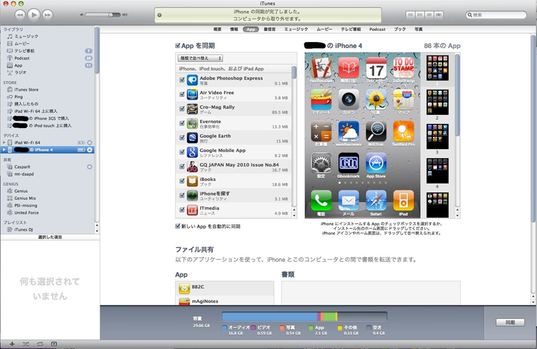Viewport: 537px width, 349px height.
Task: Eject the iPad Wi-Fi 64 device
Action: 90,143
